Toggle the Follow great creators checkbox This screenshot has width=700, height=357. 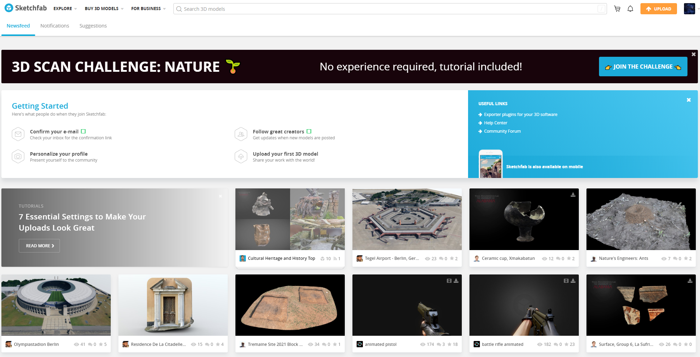point(309,131)
